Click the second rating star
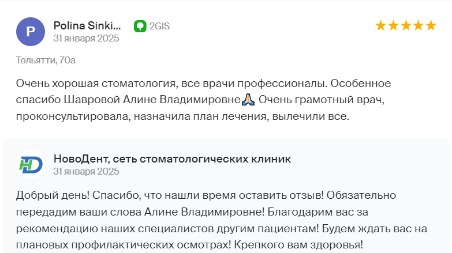The height and width of the screenshot is (253, 452). [393, 25]
